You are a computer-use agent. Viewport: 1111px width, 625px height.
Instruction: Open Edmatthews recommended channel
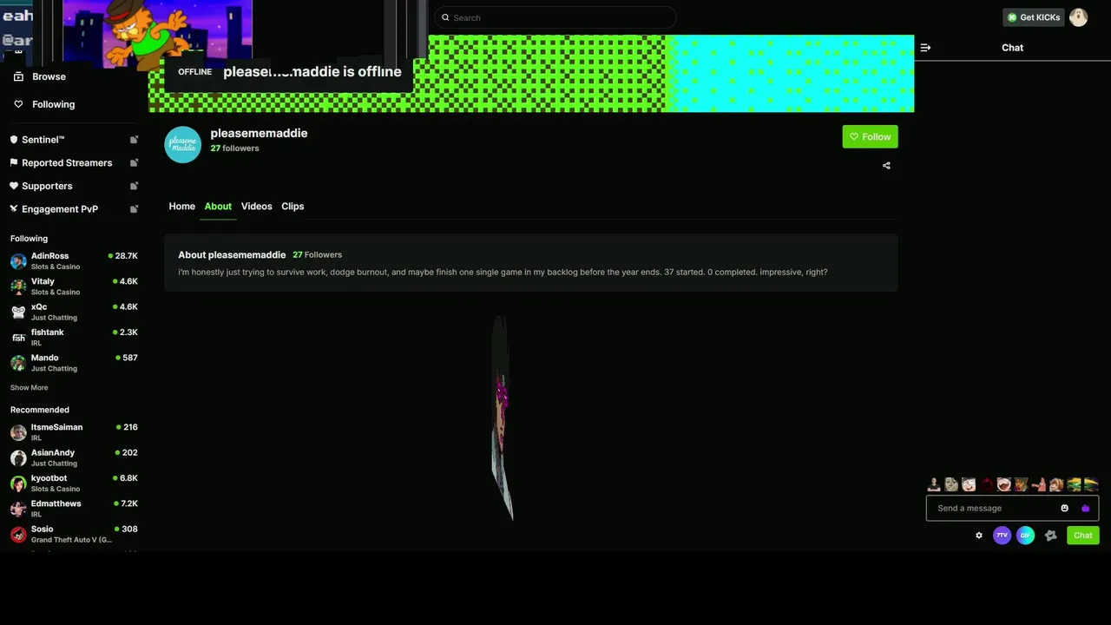(x=74, y=508)
